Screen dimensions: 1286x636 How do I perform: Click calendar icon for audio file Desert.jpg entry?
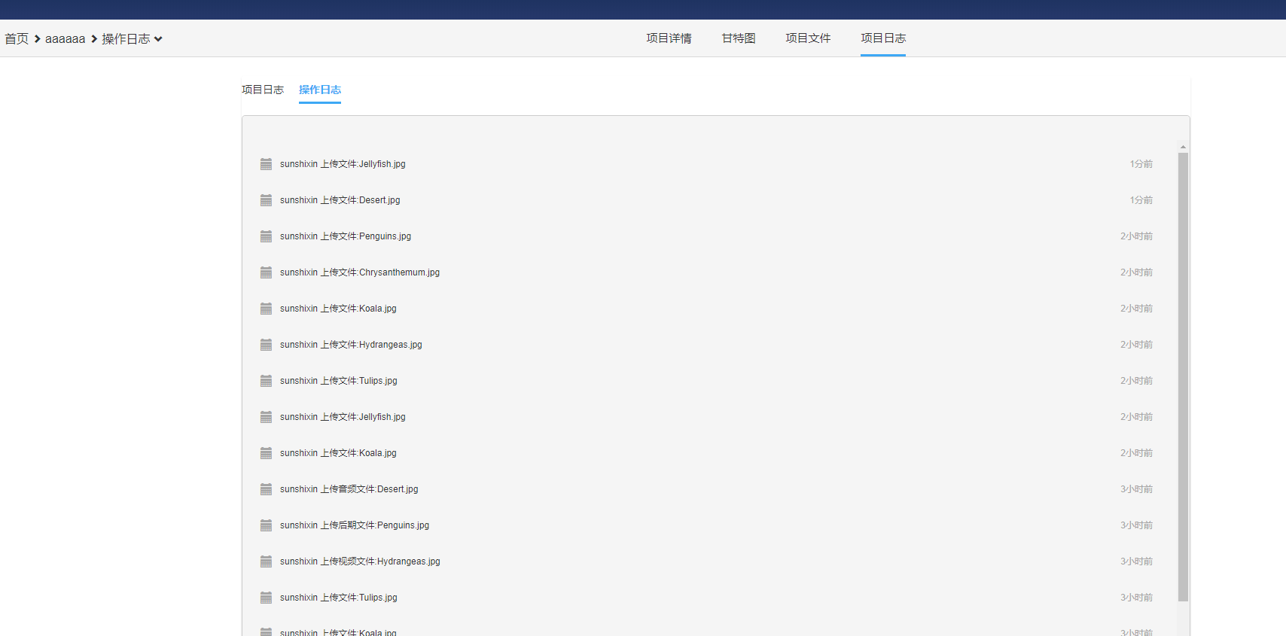pyautogui.click(x=266, y=489)
